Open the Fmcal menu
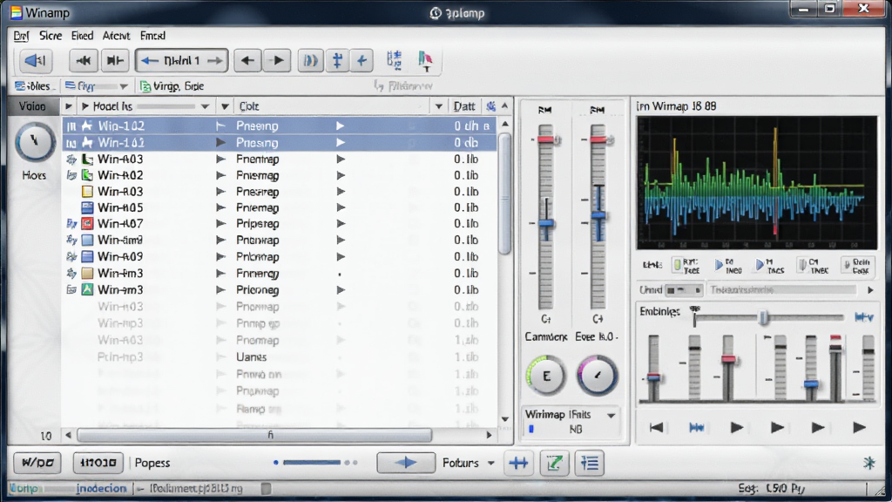This screenshot has width=892, height=502. pyautogui.click(x=152, y=36)
